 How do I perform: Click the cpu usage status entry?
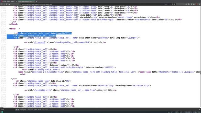[171, 112]
